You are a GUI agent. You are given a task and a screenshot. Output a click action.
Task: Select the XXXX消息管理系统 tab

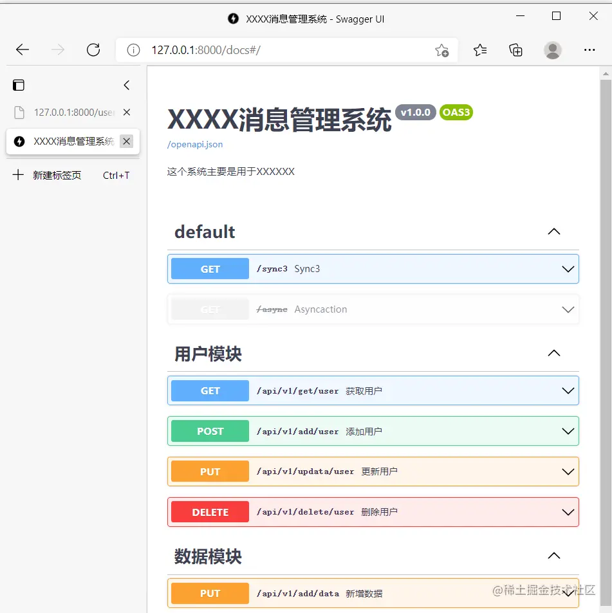click(73, 141)
